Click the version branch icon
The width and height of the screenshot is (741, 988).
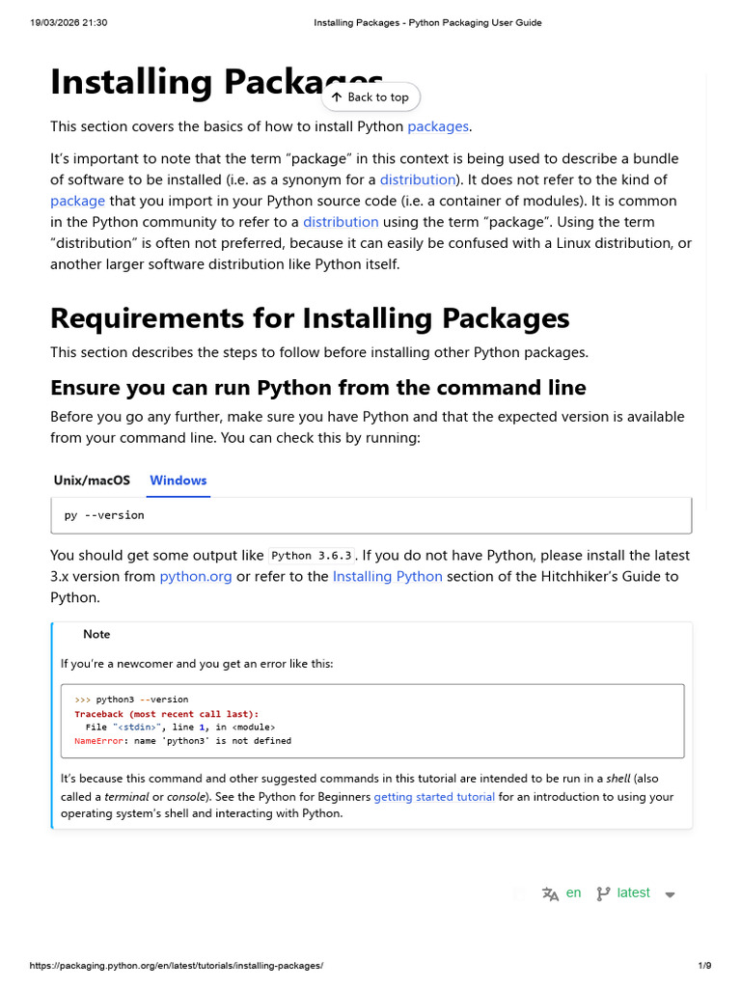pos(603,893)
